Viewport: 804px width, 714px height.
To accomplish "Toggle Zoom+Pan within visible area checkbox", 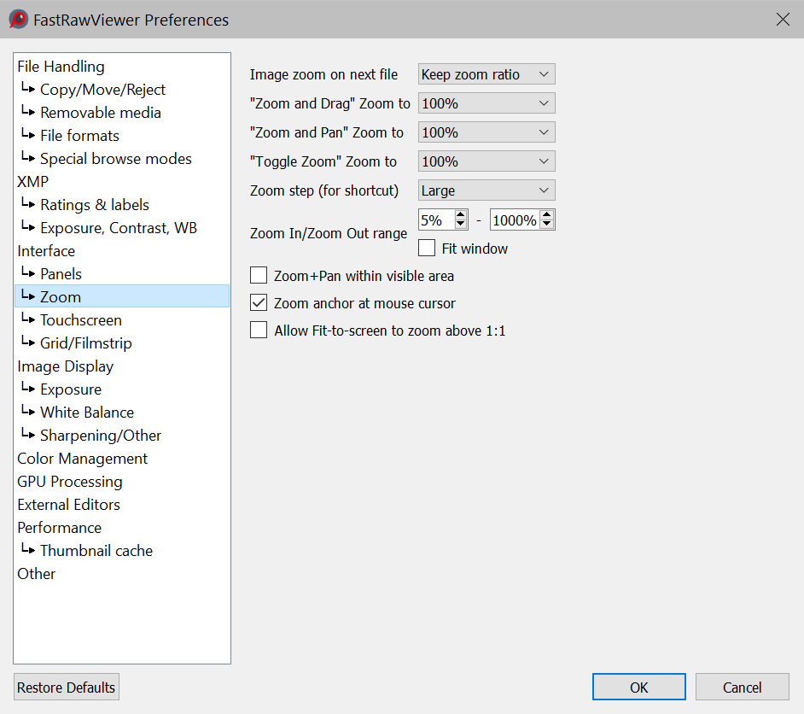I will point(259,276).
